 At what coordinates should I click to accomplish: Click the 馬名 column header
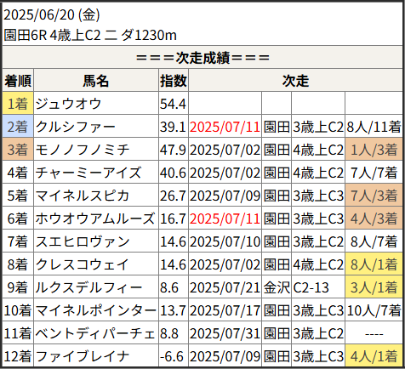point(96,81)
